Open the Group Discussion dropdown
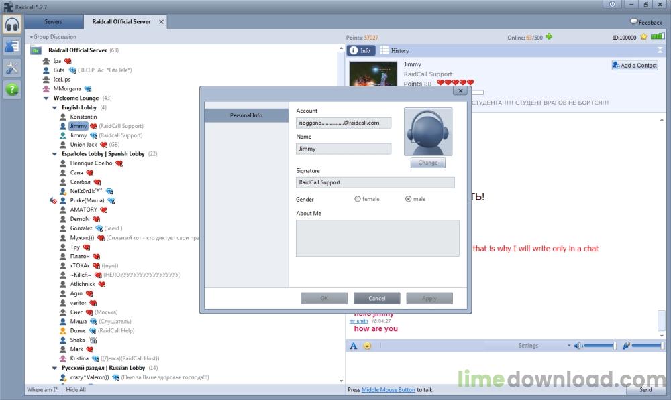 coord(52,37)
